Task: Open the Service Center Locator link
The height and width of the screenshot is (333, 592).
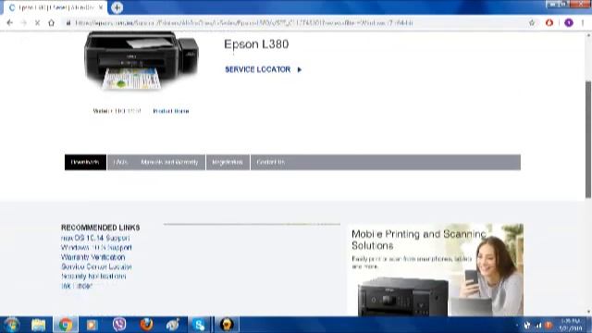Action: 96,266
